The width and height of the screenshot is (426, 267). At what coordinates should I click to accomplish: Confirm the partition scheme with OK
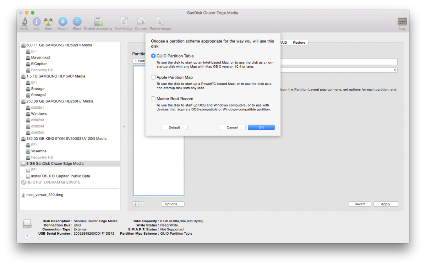pyautogui.click(x=261, y=127)
